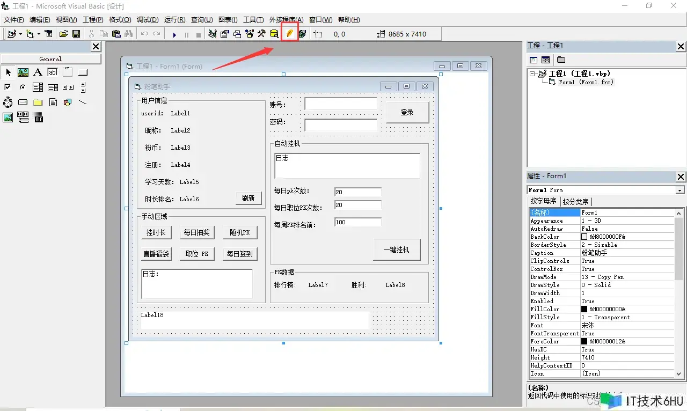
Task: Select the ComboBox control in toolbox
Action: pyautogui.click(x=38, y=87)
